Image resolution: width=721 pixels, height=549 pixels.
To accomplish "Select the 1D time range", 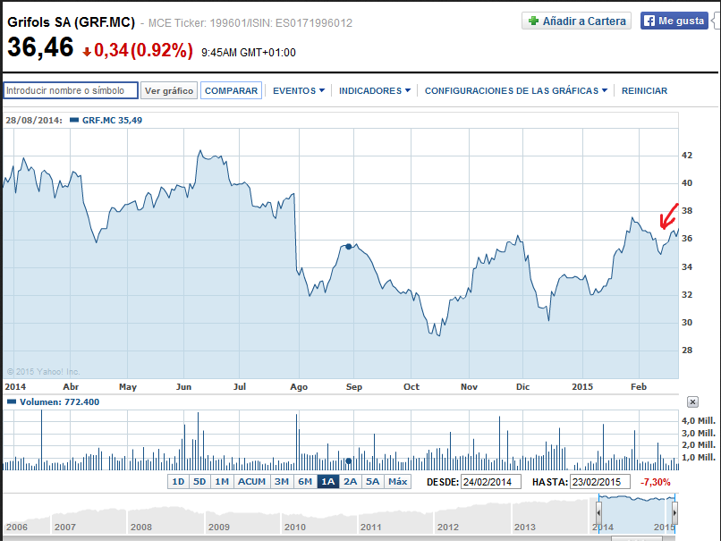I will (x=178, y=481).
